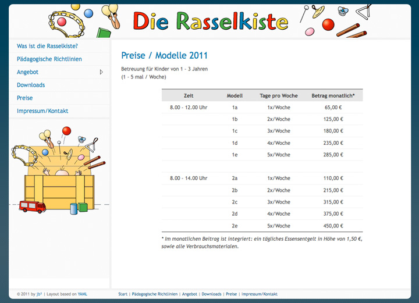Screen dimensions: 419x303
Task: Click the maracas drawing in the header
Action: (111, 16)
